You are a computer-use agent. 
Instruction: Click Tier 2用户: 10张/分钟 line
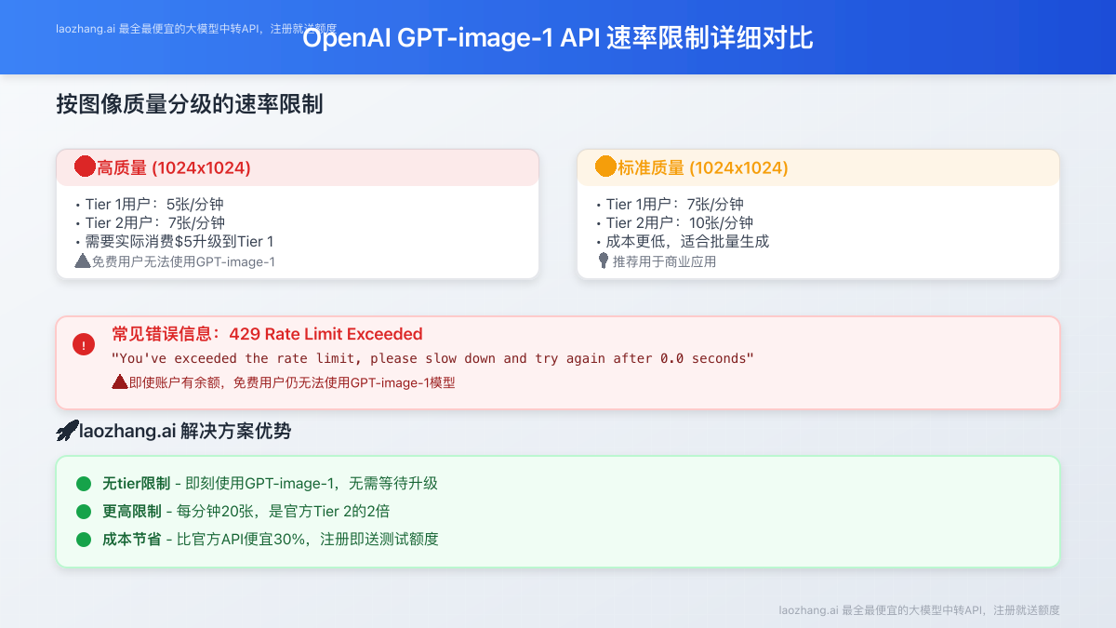(674, 223)
